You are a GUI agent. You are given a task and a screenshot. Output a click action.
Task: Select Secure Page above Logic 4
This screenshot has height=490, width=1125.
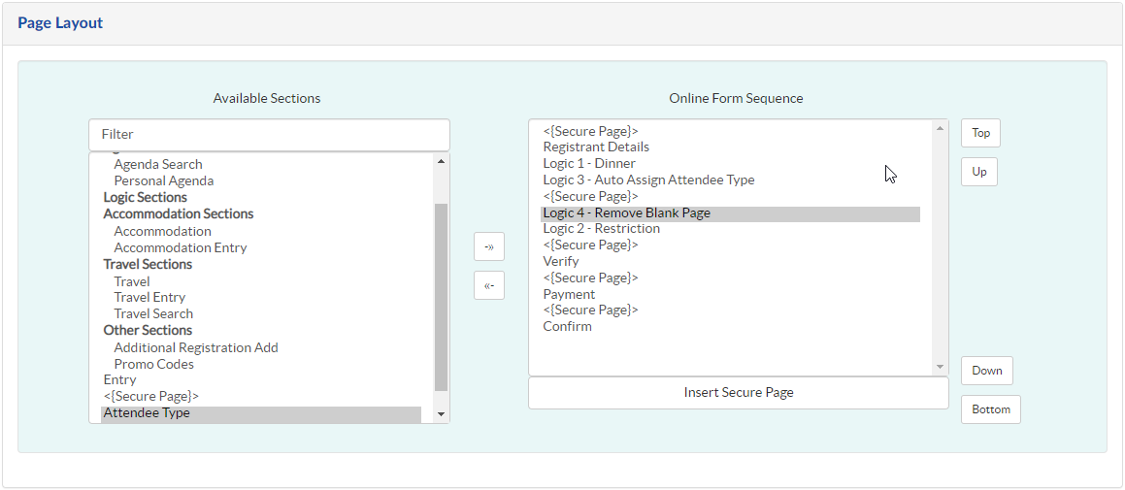point(590,197)
